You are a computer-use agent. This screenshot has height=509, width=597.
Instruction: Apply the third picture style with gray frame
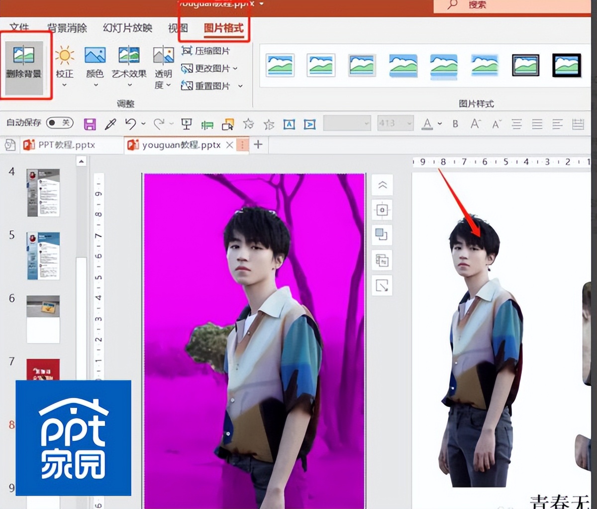pos(362,65)
